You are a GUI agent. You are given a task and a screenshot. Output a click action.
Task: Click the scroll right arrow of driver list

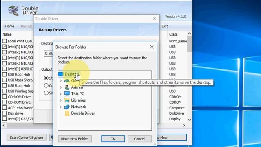[x=184, y=125]
